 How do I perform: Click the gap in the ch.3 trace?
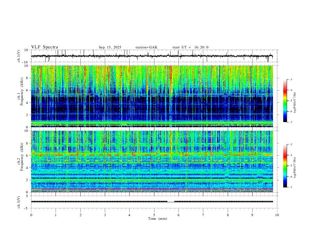171,202
